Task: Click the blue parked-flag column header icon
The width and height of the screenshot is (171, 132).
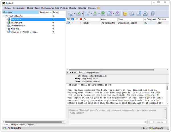Action: tap(72, 19)
